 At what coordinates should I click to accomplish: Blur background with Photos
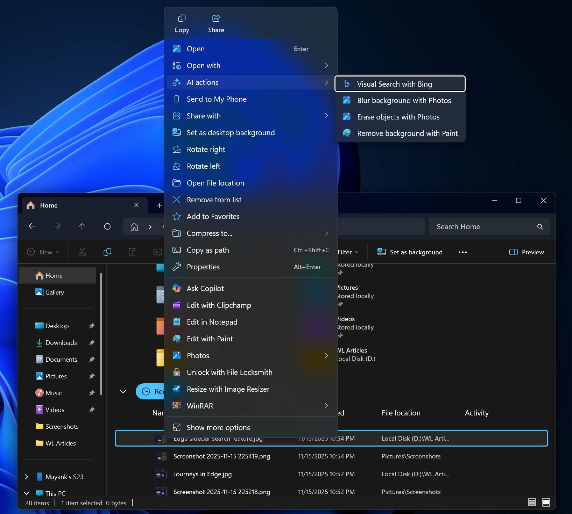[404, 100]
